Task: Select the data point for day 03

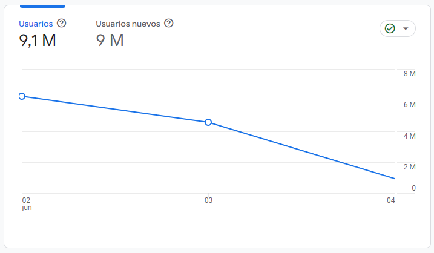Action: pyautogui.click(x=208, y=122)
